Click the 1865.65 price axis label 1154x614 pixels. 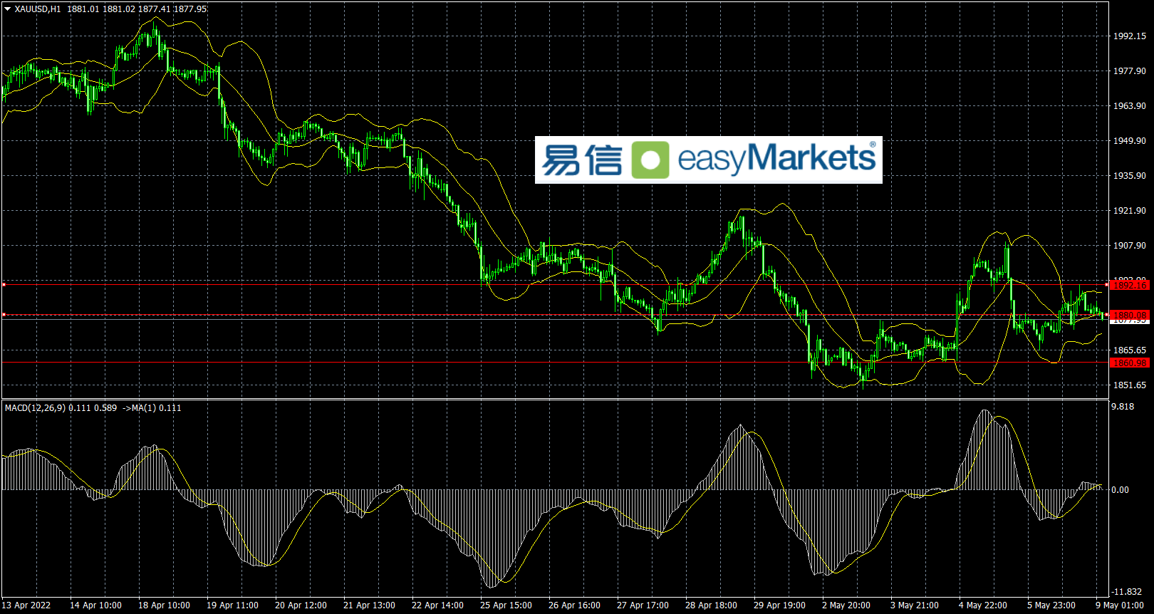(1130, 350)
